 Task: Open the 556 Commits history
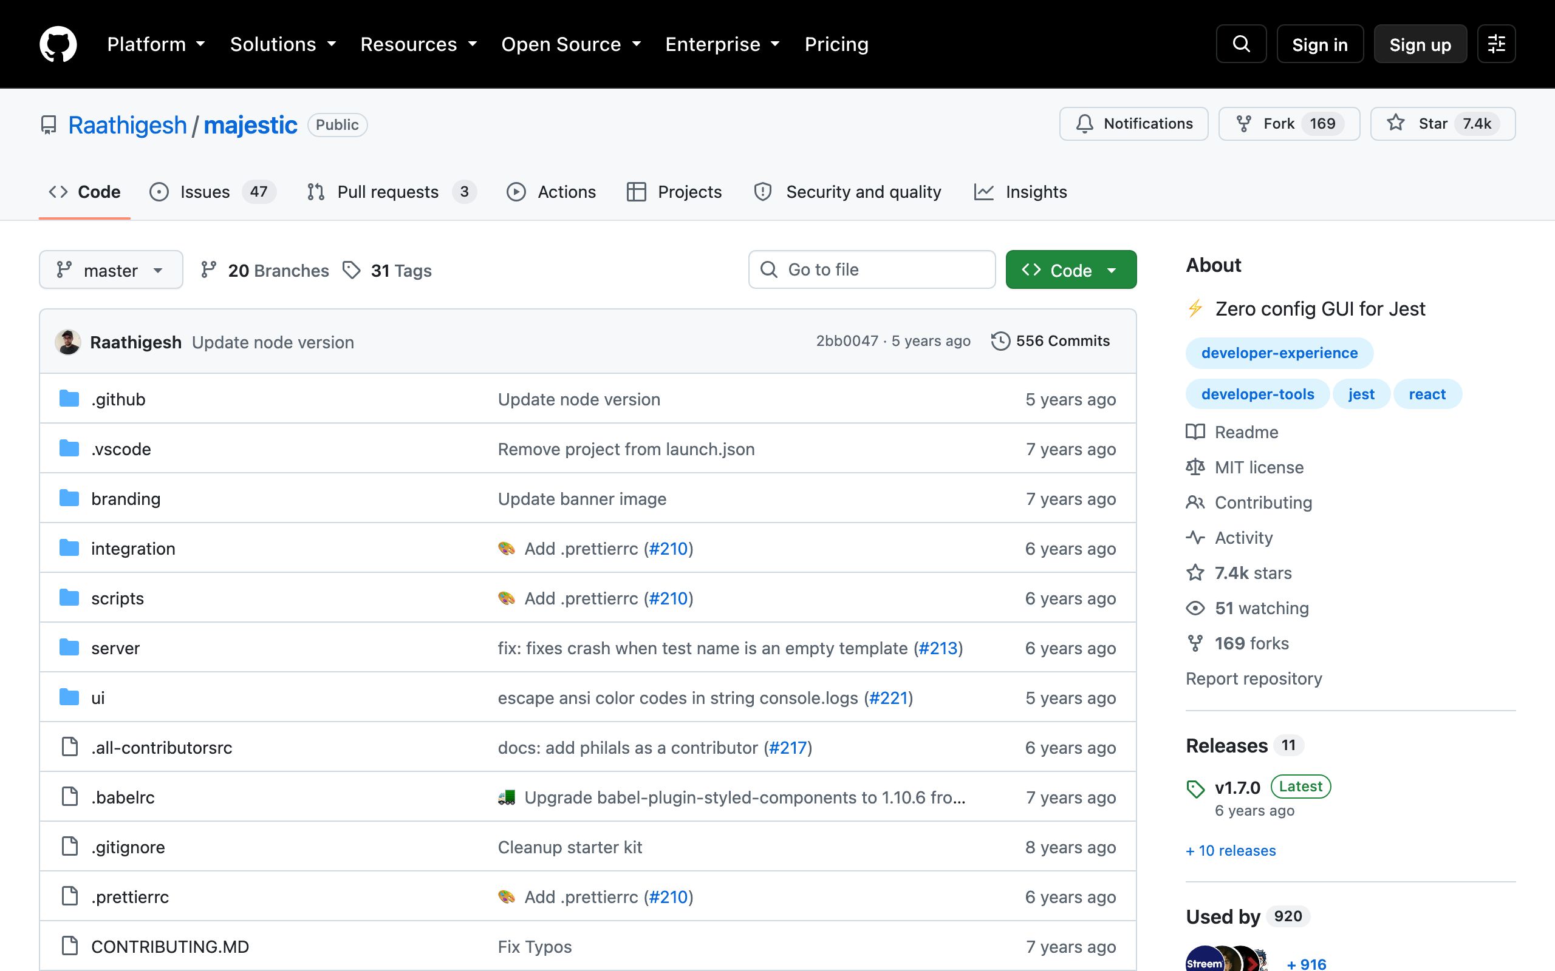1051,341
